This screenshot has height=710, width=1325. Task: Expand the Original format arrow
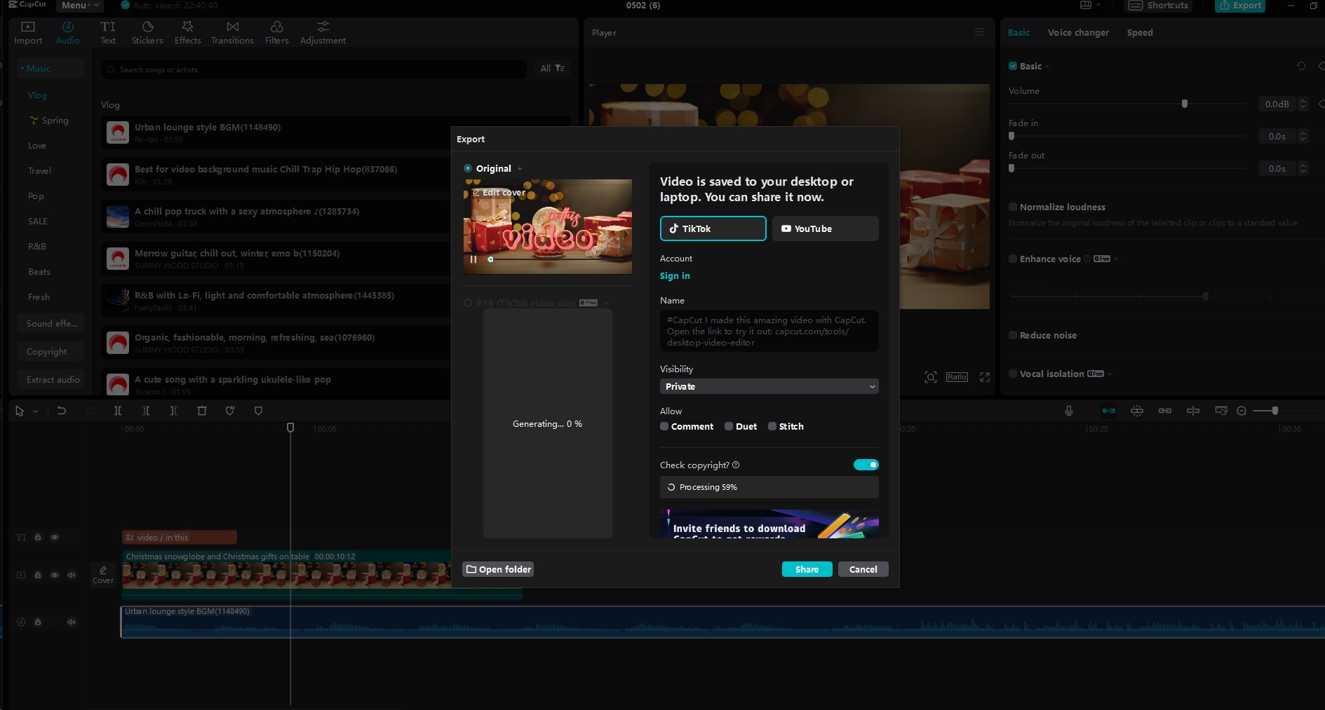pos(520,168)
